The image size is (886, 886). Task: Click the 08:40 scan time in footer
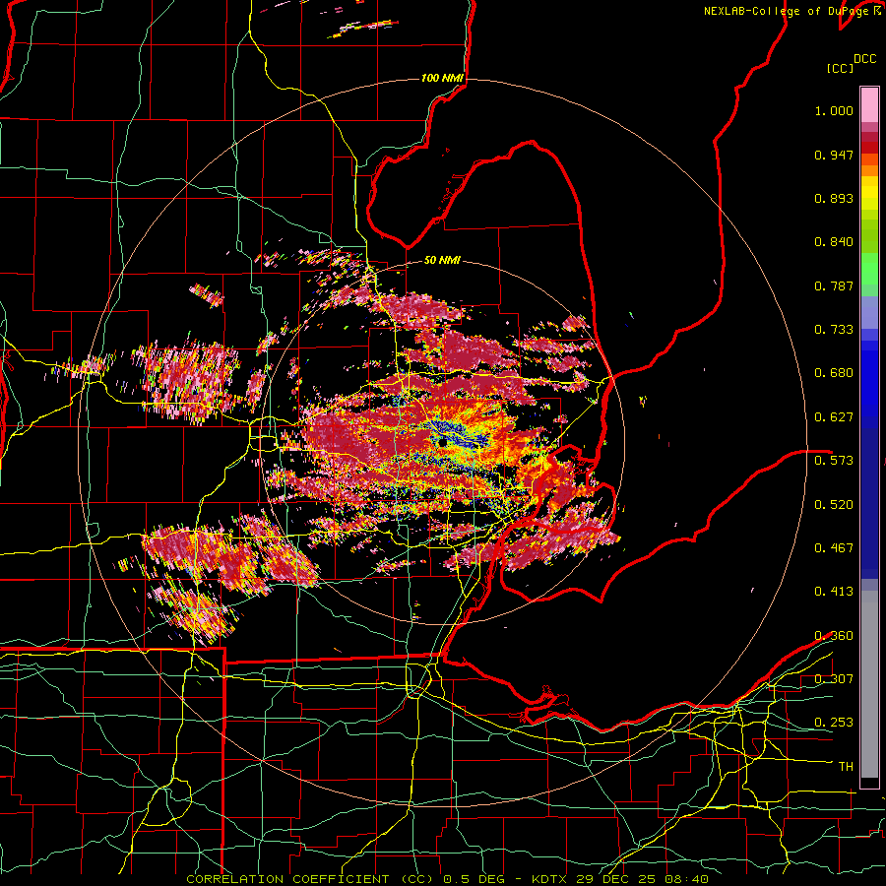(687, 879)
